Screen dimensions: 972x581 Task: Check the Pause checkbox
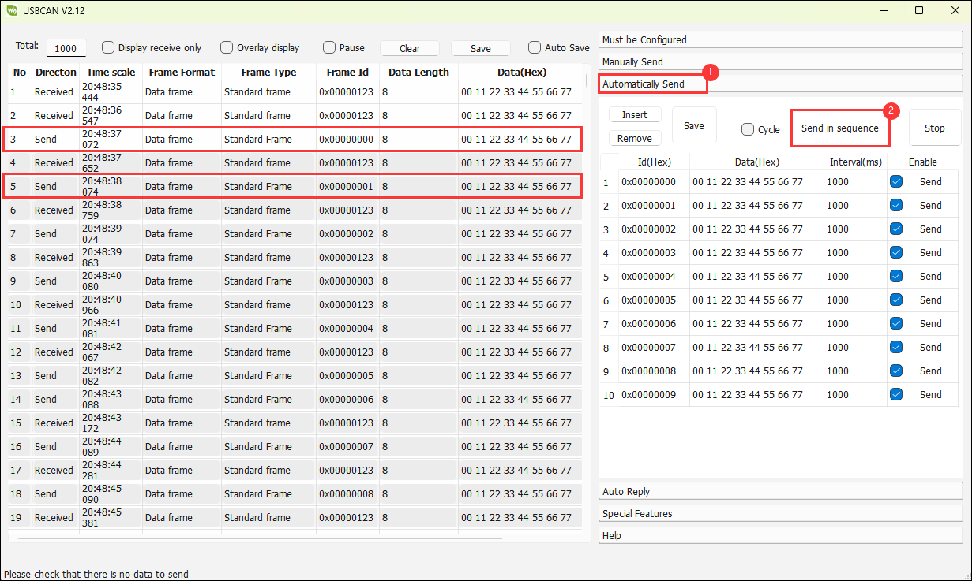(x=329, y=47)
